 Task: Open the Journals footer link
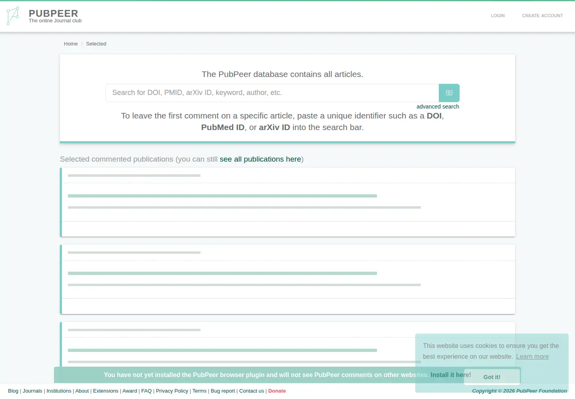pyautogui.click(x=32, y=391)
